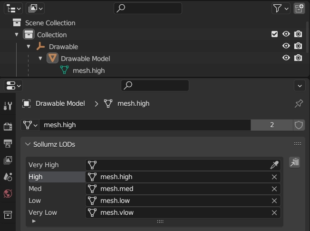This screenshot has height=231, width=310.
Task: Click the fake user shield icon
Action: [x=299, y=125]
